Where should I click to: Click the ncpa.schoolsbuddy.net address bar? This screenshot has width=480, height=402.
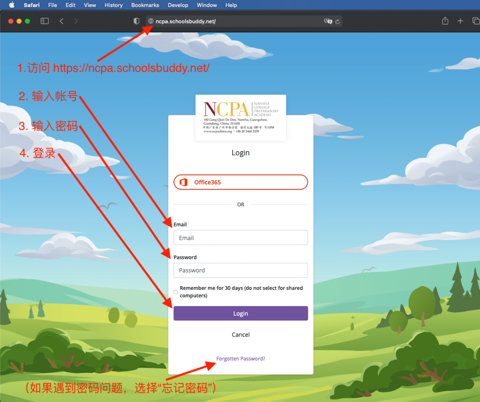tap(234, 21)
